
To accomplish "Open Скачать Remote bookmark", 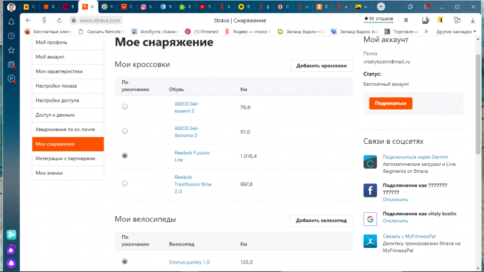I will 102,31.
